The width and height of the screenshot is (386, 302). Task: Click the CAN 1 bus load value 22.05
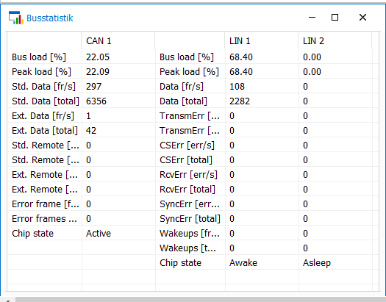[98, 57]
